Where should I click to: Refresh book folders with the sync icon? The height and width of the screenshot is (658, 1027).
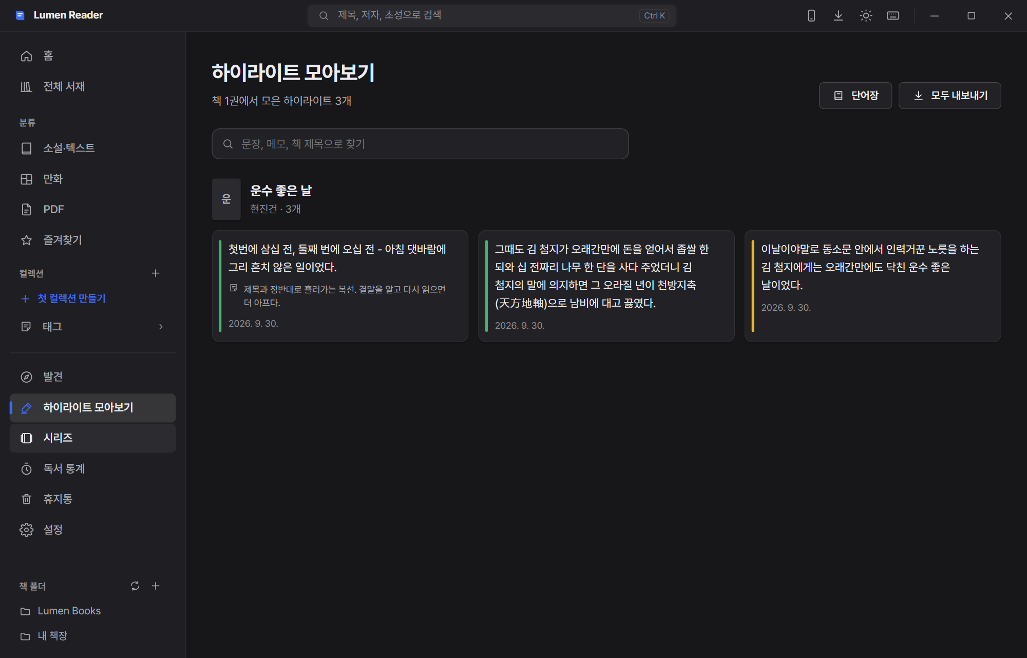tap(135, 586)
